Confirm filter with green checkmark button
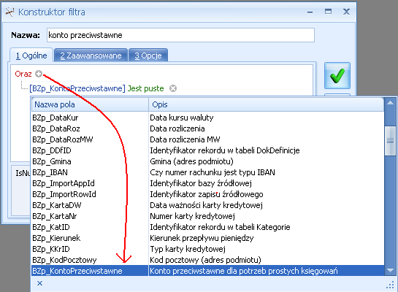This screenshot has width=398, height=292. [x=337, y=76]
